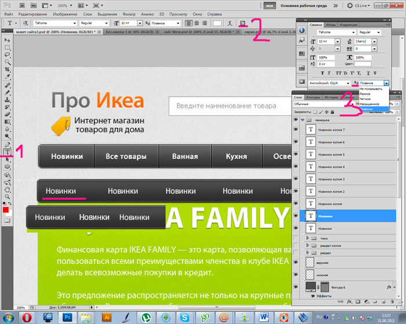Viewport: 406px width, 324px height.
Task: Select the History Brush tool
Action: click(7, 106)
